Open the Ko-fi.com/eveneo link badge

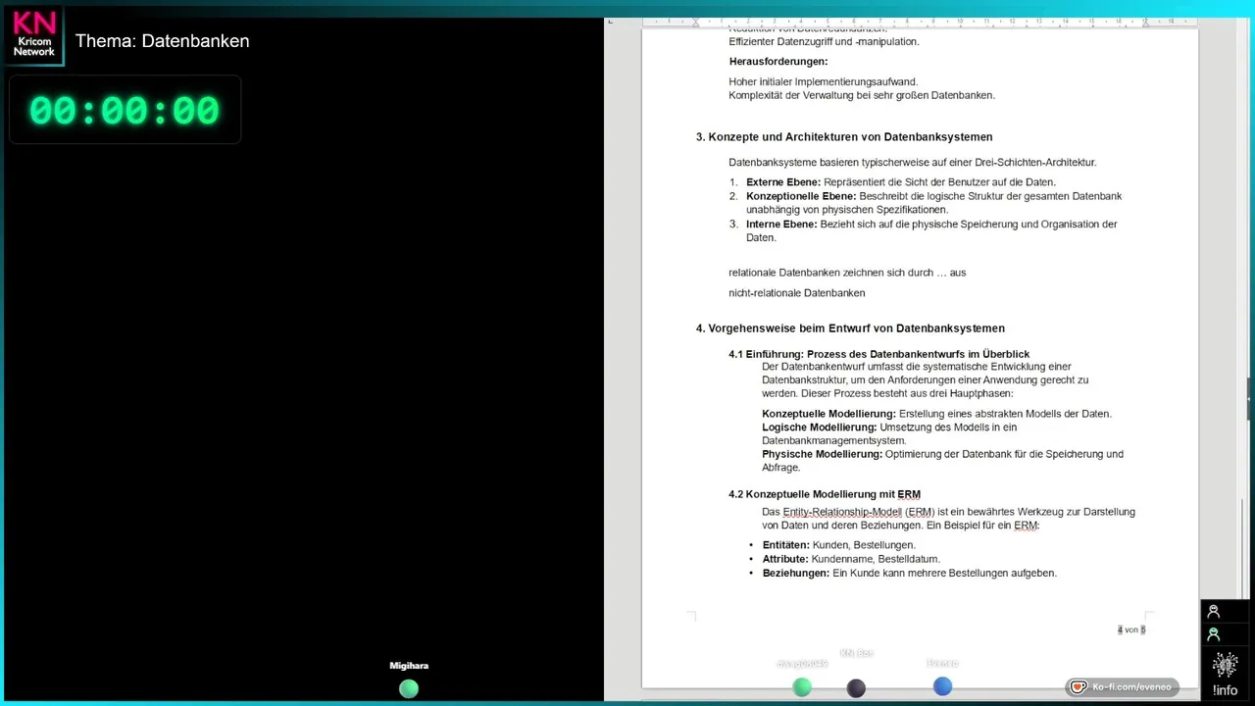click(x=1123, y=687)
